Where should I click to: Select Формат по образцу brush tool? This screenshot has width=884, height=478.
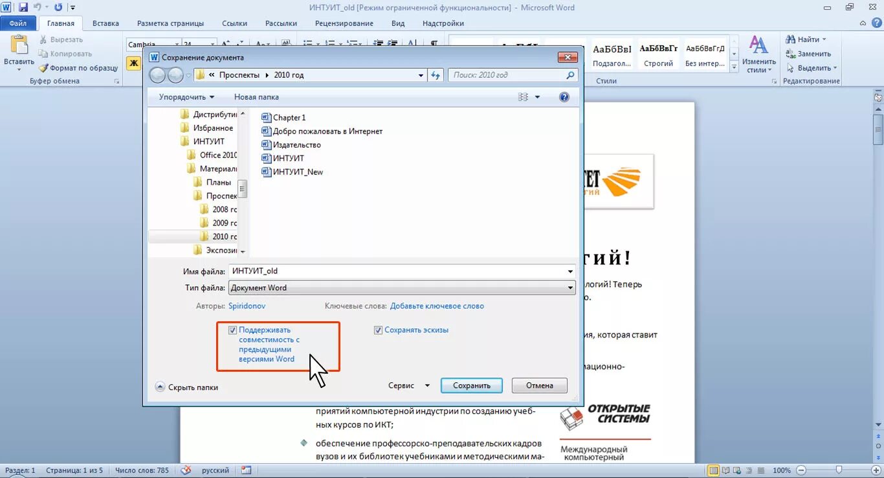click(78, 68)
